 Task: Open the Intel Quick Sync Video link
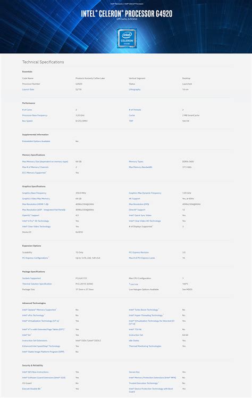pyautogui.click(x=140, y=215)
